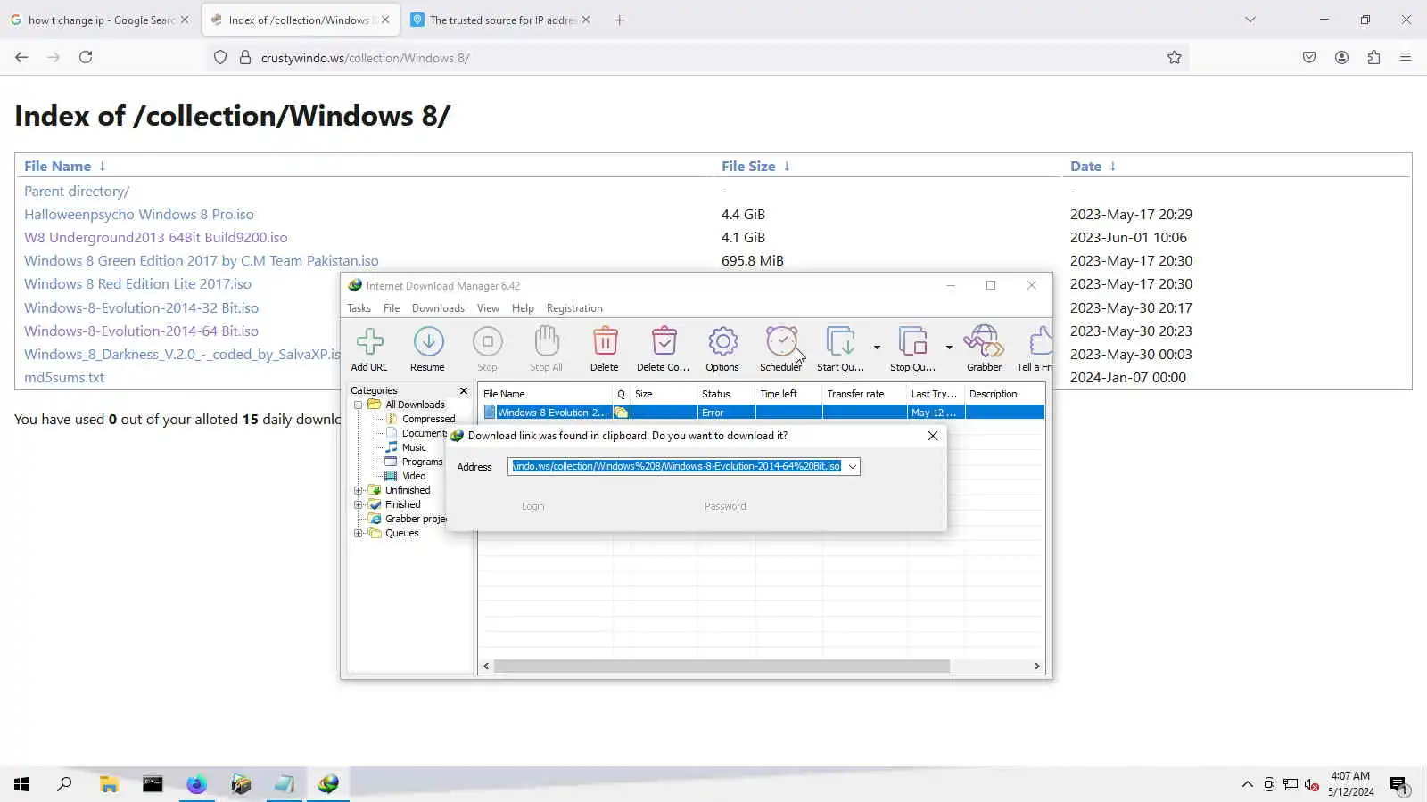Viewport: 1427px width, 802px height.
Task: Open Internet Download Manager taskbar icon
Action: [x=328, y=784]
